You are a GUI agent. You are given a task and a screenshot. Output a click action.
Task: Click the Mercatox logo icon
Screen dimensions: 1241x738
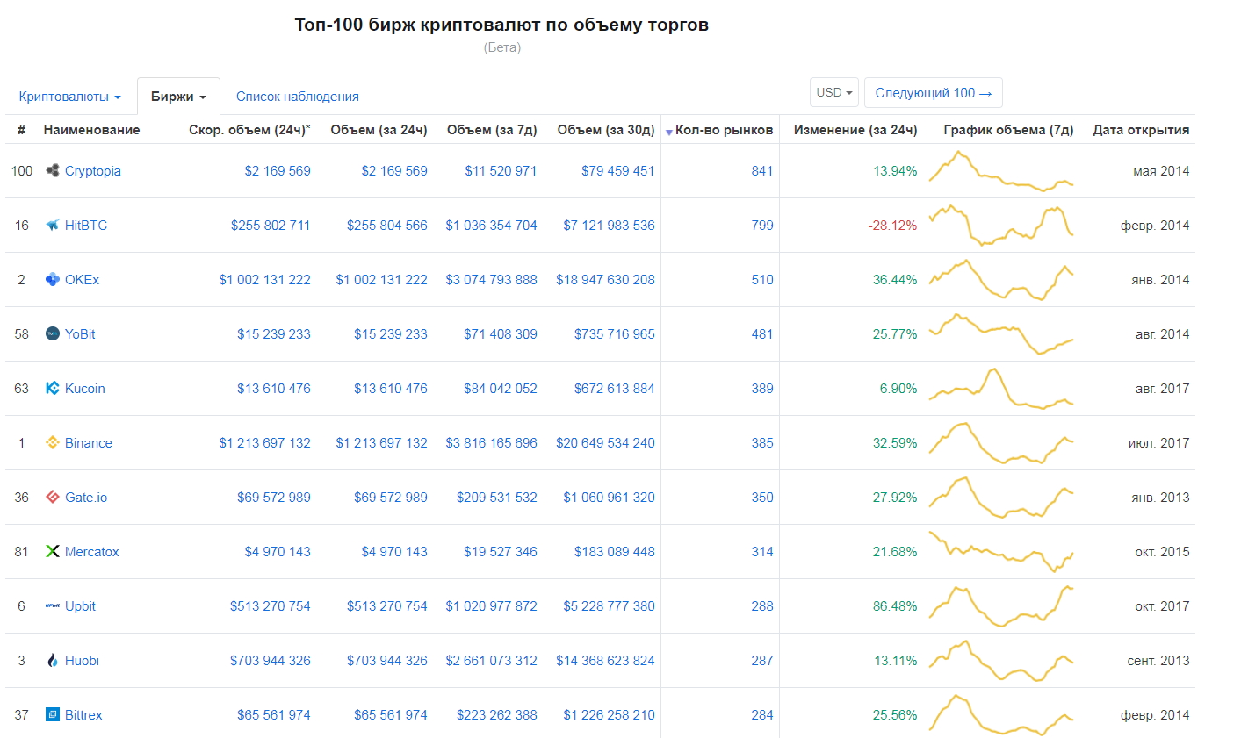coord(53,551)
